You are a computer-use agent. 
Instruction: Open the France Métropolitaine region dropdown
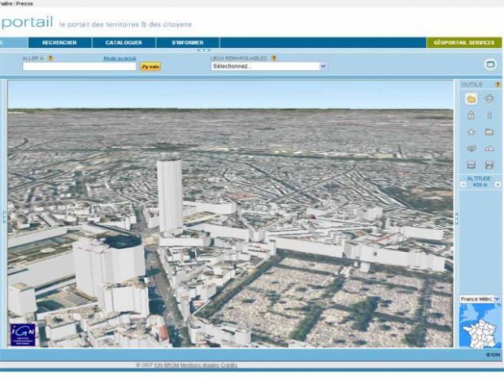click(480, 299)
